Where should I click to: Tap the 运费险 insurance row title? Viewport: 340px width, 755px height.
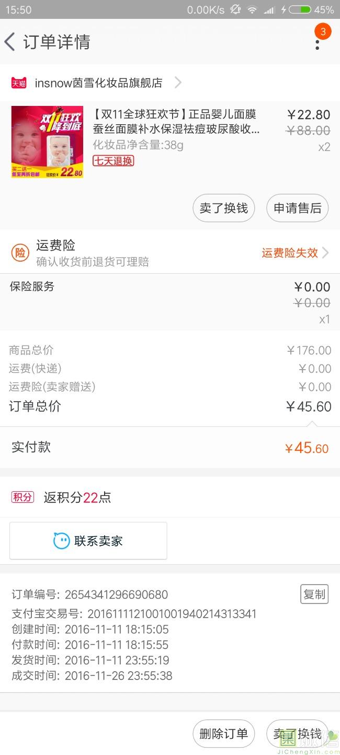[x=55, y=245]
